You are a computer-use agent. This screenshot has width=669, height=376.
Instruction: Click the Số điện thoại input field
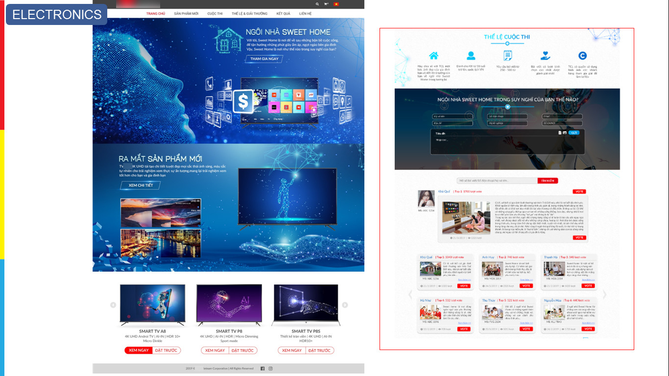(507, 117)
